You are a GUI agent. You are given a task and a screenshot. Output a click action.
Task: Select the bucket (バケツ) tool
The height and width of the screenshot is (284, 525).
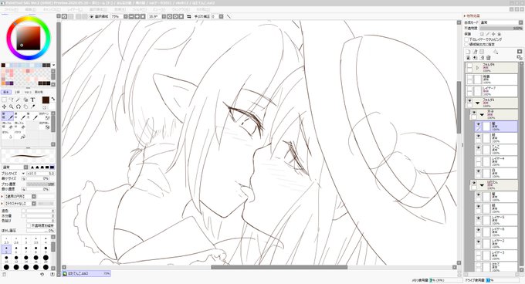tap(20, 134)
